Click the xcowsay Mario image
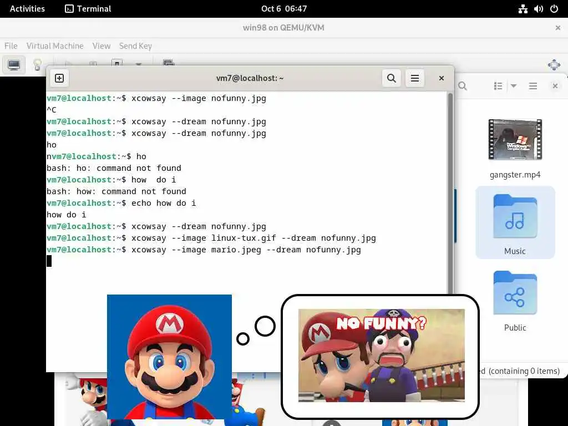Viewport: 568px width, 426px height. tap(169, 357)
